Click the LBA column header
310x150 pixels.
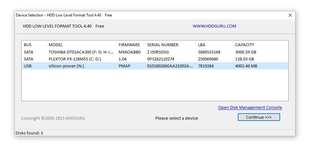pyautogui.click(x=215, y=45)
